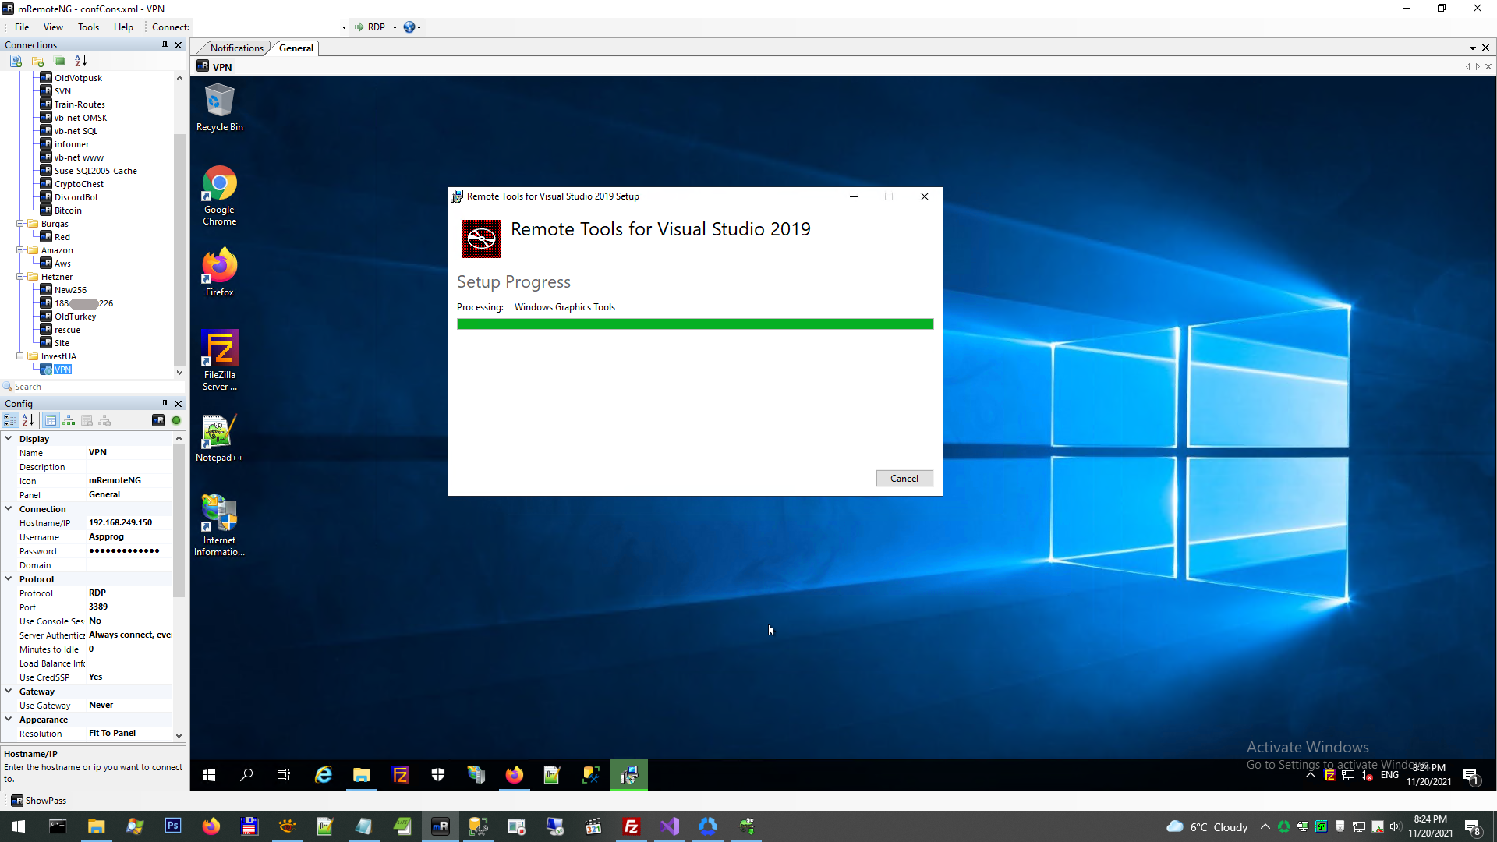Toggle the Properties view button in Config
This screenshot has height=842, width=1497.
click(x=51, y=421)
